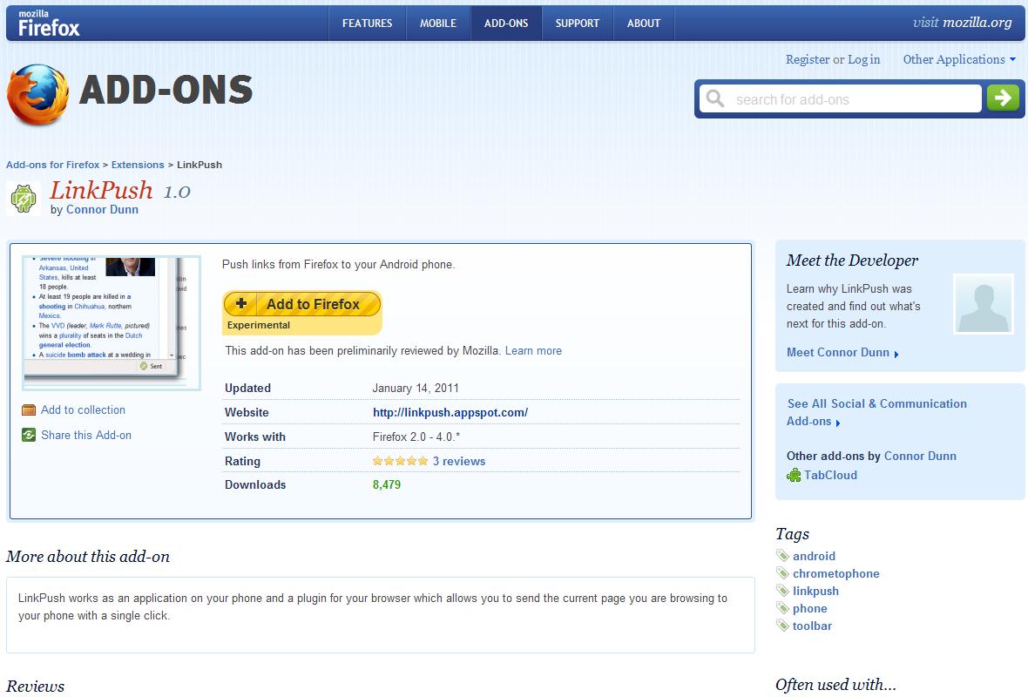Click the green search arrow button
The image size is (1028, 697).
coord(1003,98)
